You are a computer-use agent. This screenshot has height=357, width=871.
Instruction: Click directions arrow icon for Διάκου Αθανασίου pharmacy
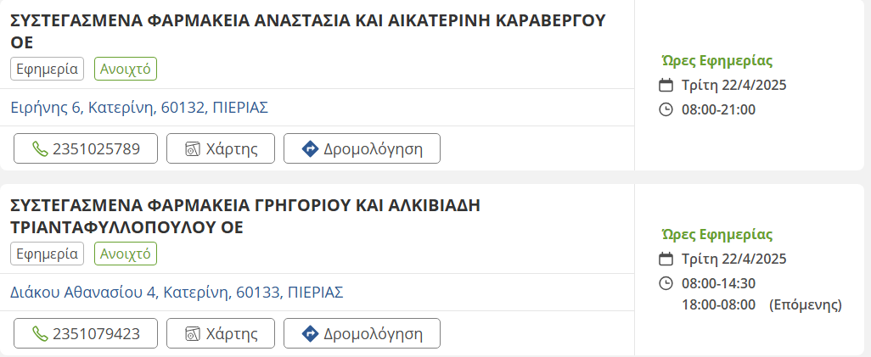click(310, 333)
